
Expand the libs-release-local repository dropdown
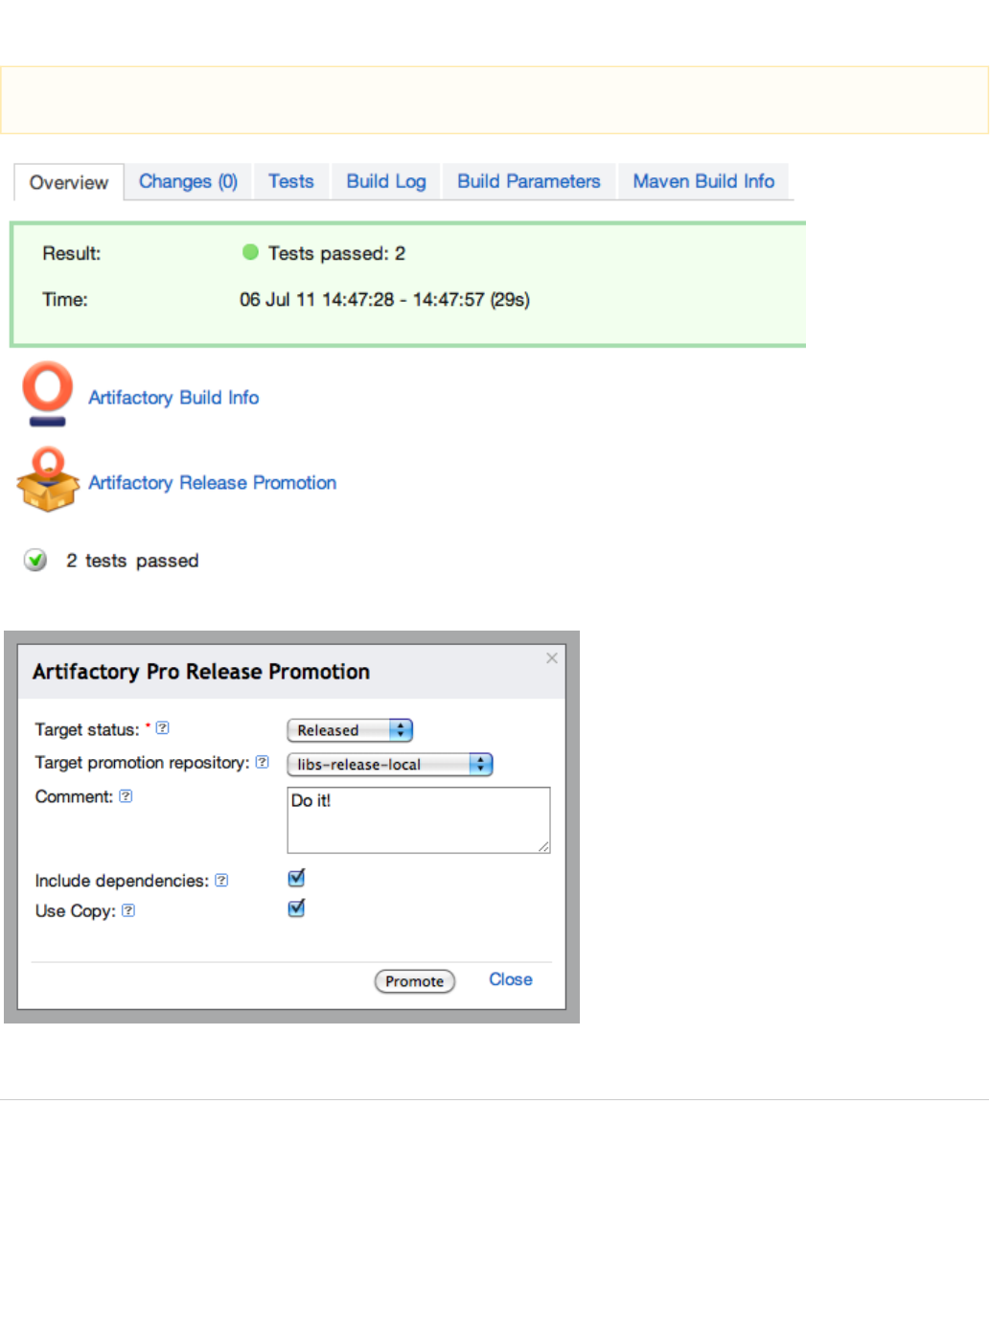pyautogui.click(x=389, y=764)
